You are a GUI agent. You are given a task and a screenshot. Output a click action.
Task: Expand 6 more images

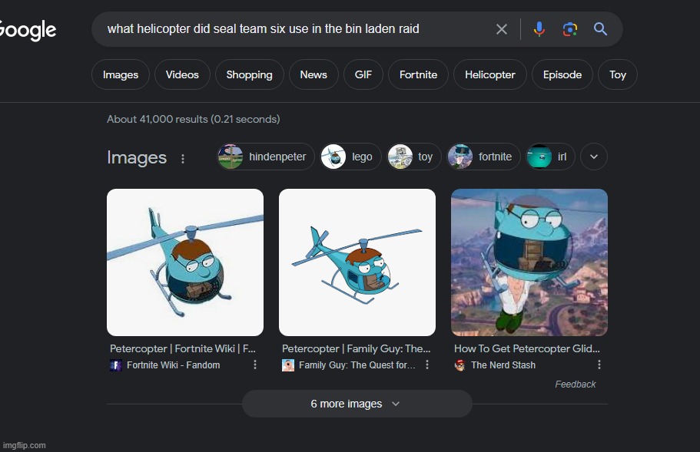tap(357, 404)
